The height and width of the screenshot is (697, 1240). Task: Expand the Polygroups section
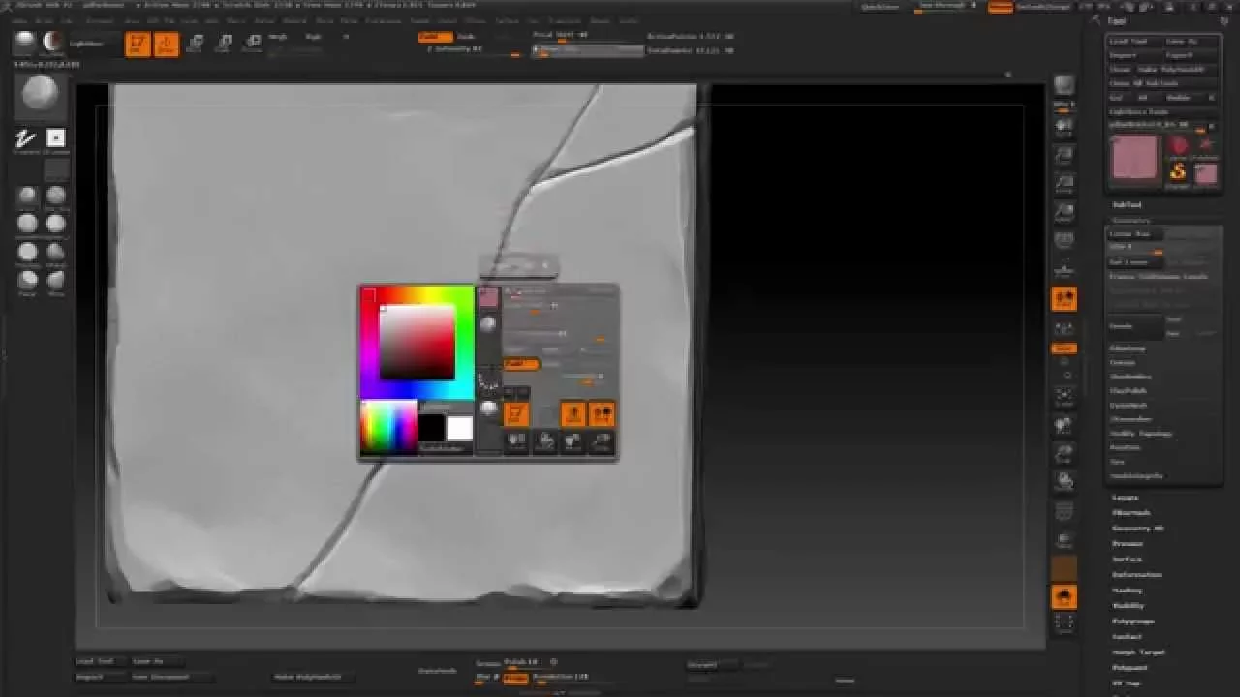(x=1133, y=621)
